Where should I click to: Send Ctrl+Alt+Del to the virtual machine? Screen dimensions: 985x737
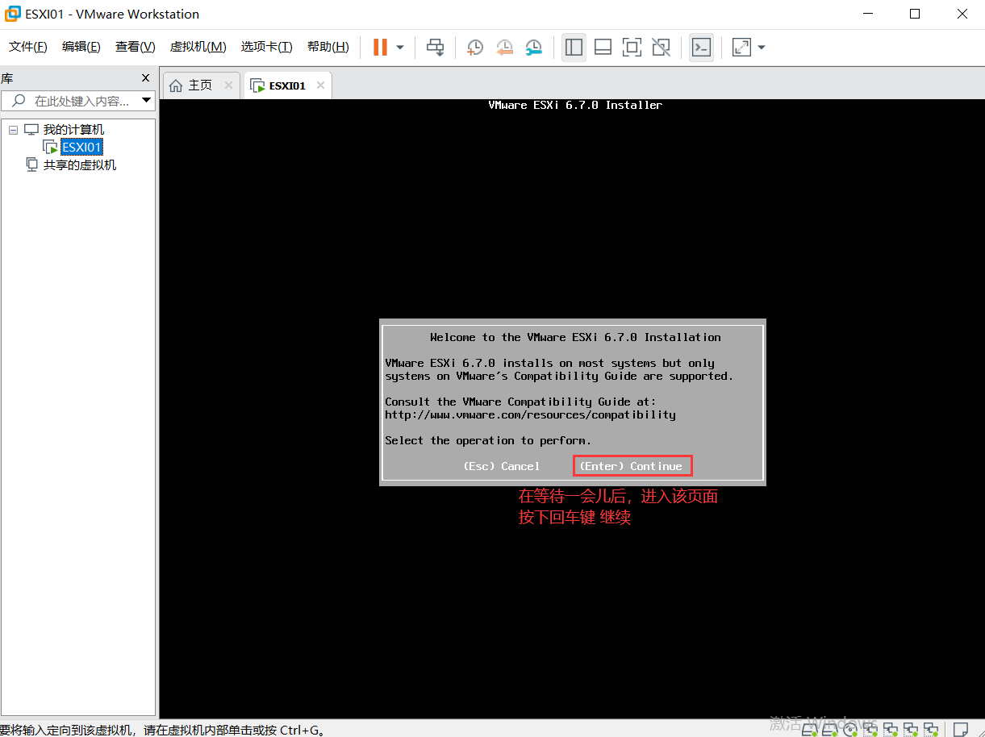[x=436, y=48]
